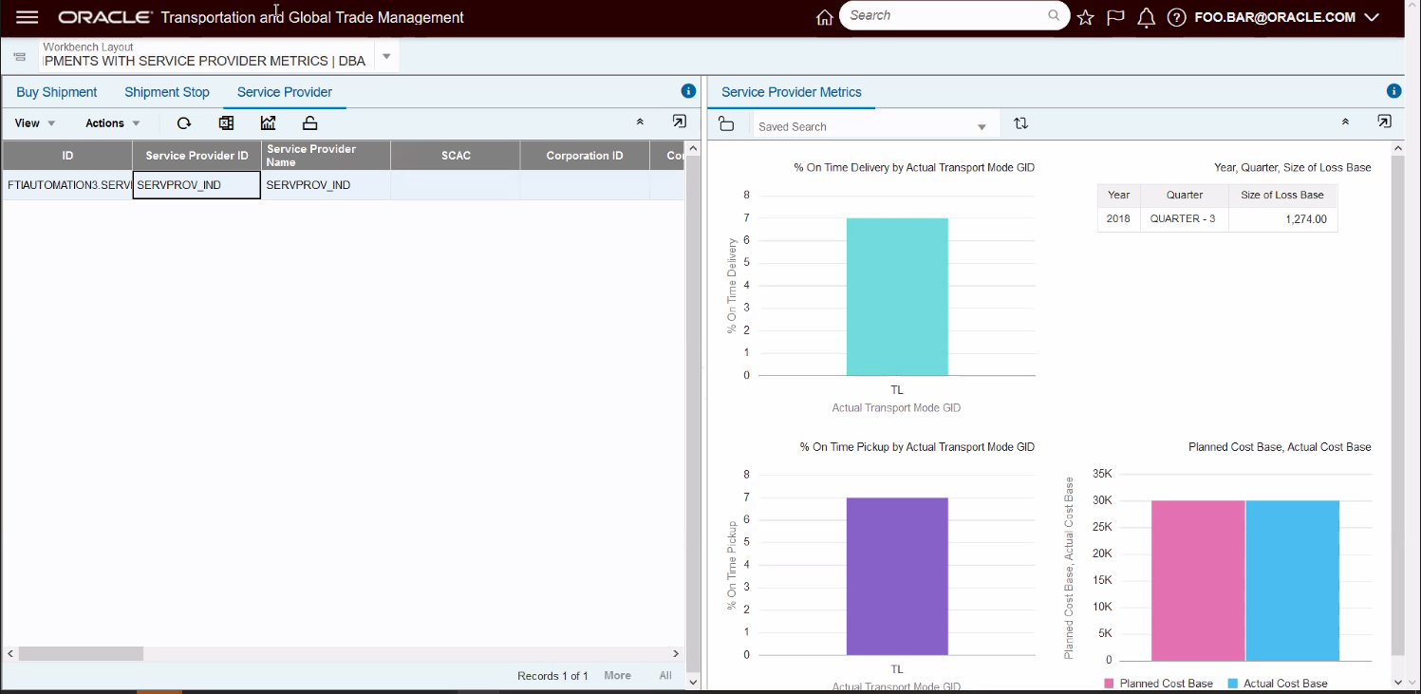Screen dimensions: 1421x694
Task: Click the Actual Cost Base legend swatch
Action: coord(1233,684)
